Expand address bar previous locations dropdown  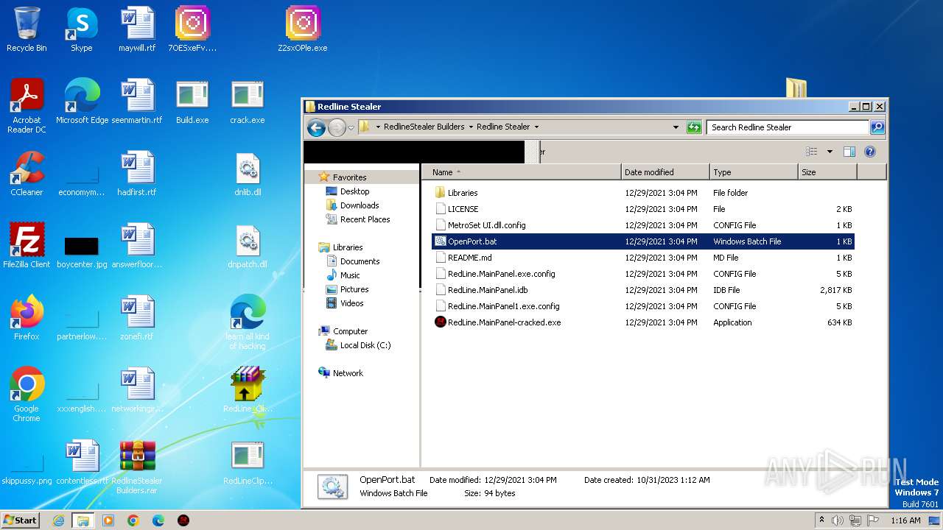(x=676, y=127)
